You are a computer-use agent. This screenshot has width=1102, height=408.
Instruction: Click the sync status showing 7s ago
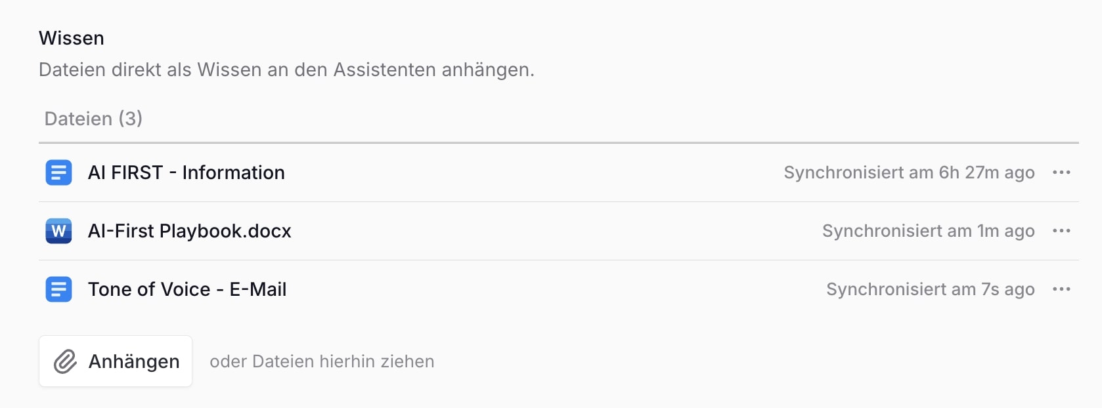(x=930, y=289)
